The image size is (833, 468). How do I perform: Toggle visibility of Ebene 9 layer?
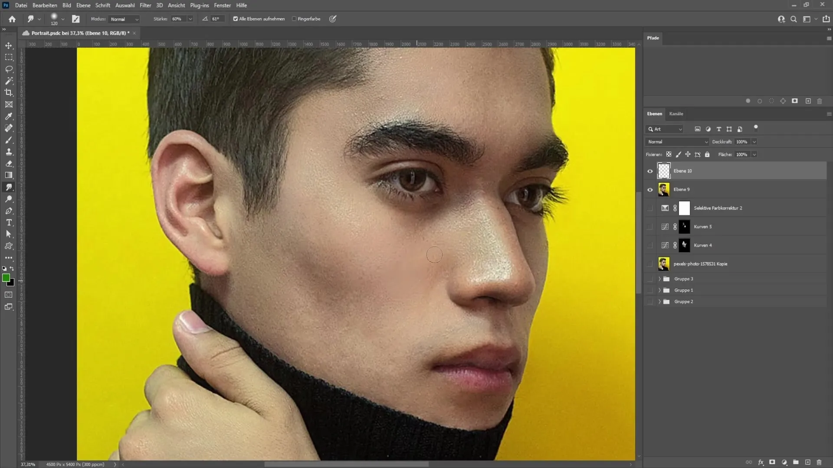click(x=650, y=189)
